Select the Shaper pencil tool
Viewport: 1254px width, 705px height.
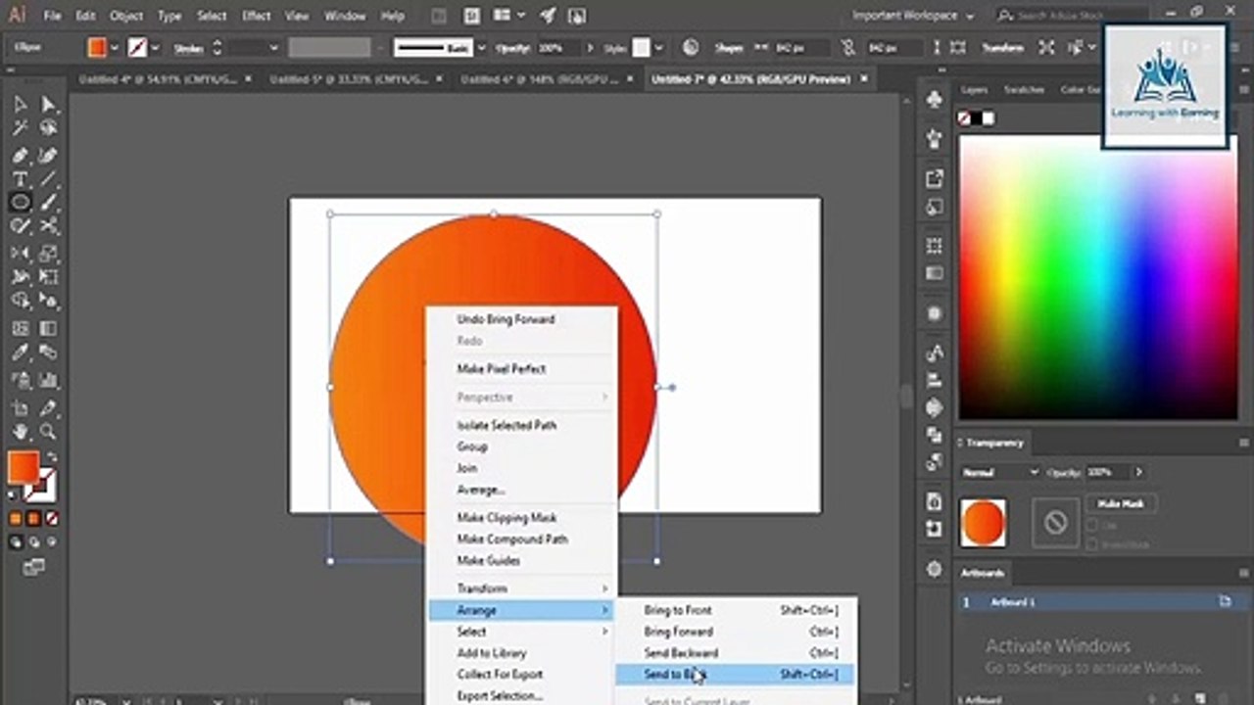(20, 226)
